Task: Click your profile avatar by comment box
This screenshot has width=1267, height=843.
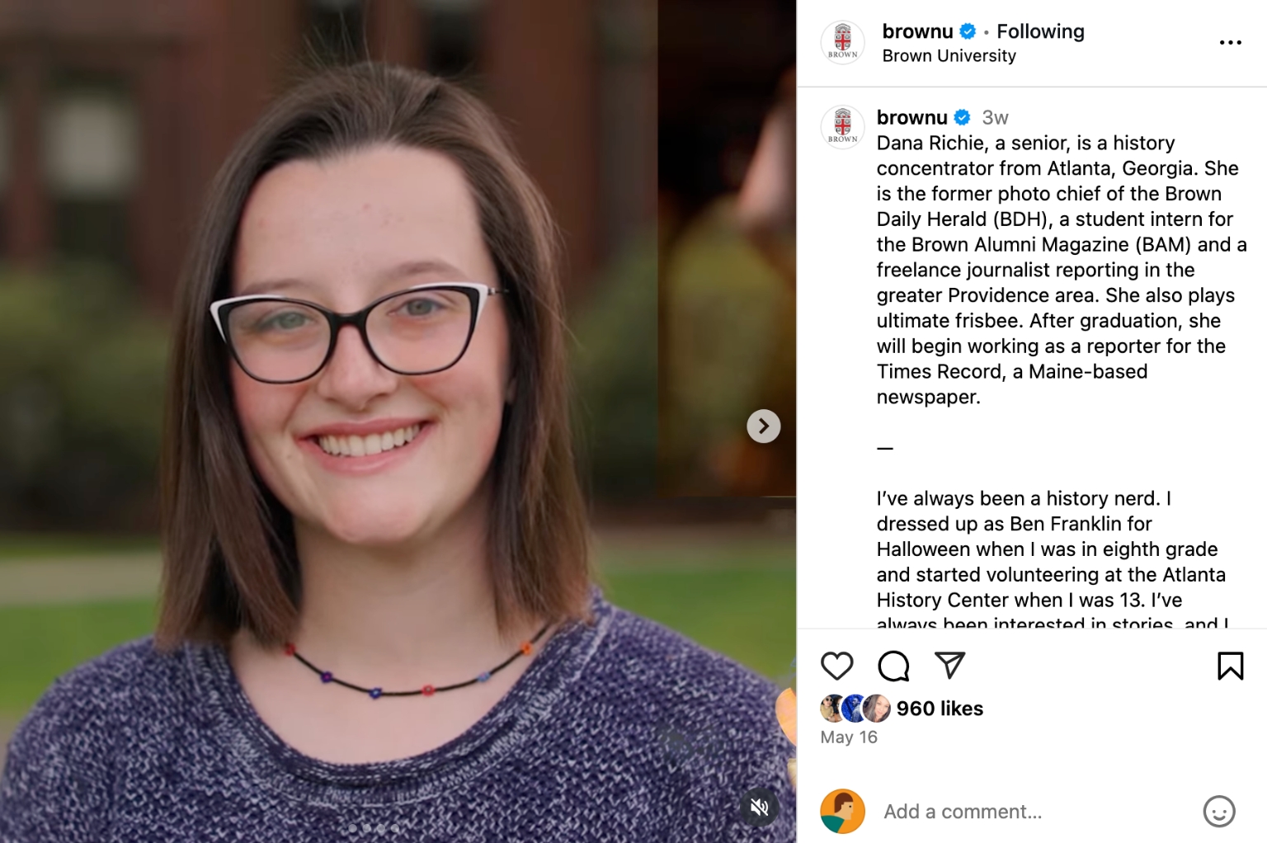Action: click(x=842, y=811)
